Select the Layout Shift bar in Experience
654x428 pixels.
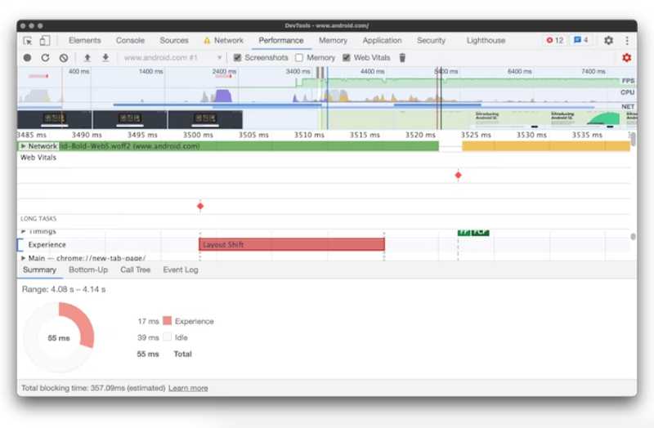tap(291, 244)
